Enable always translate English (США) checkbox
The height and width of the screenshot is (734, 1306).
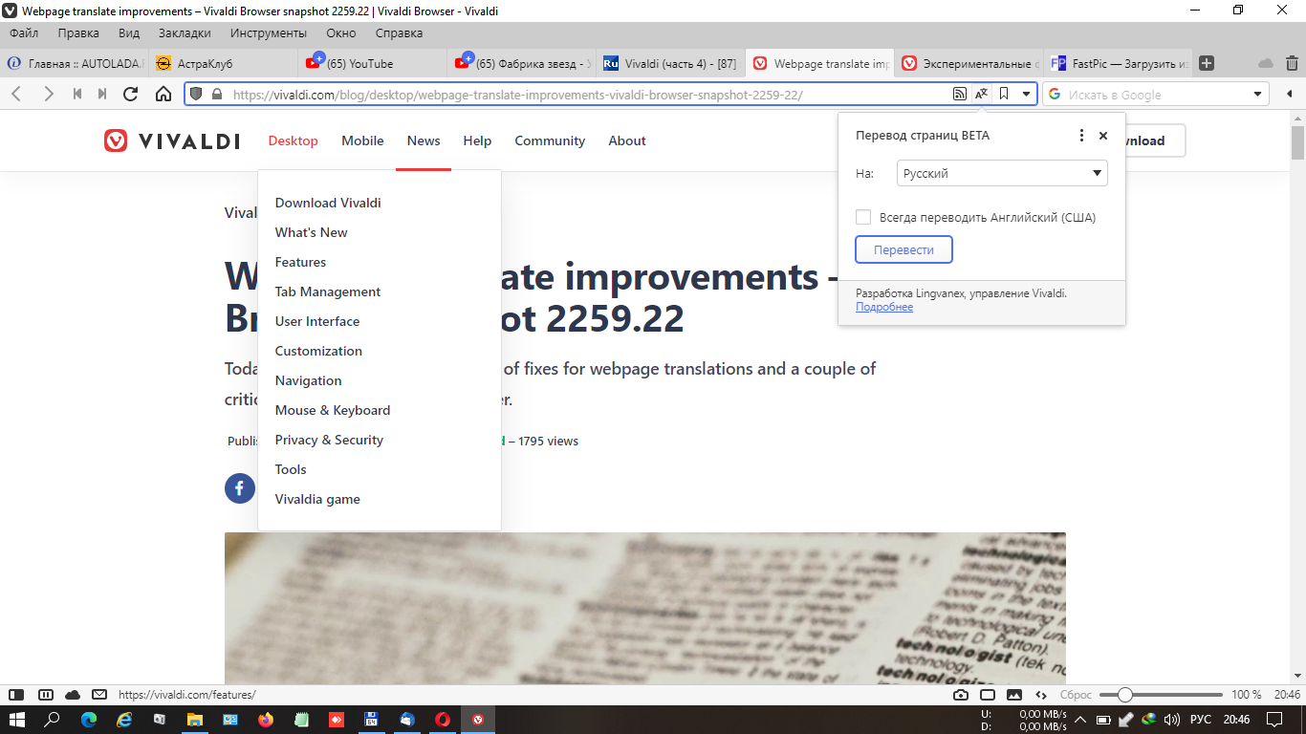[x=863, y=217]
